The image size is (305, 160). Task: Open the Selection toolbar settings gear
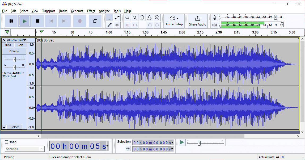[128, 149]
